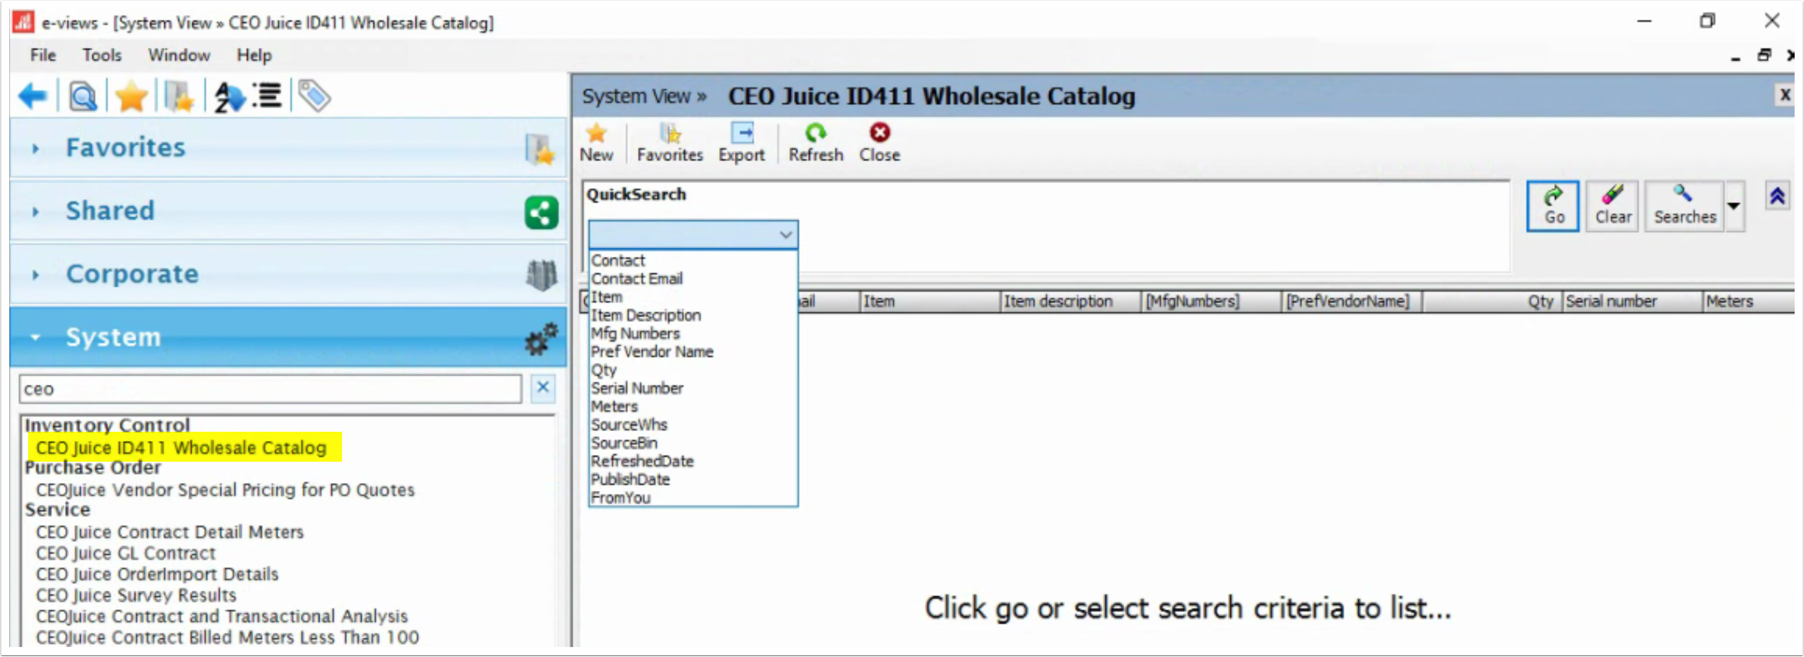Click the Serial number column header
The image size is (1804, 657).
point(1632,301)
